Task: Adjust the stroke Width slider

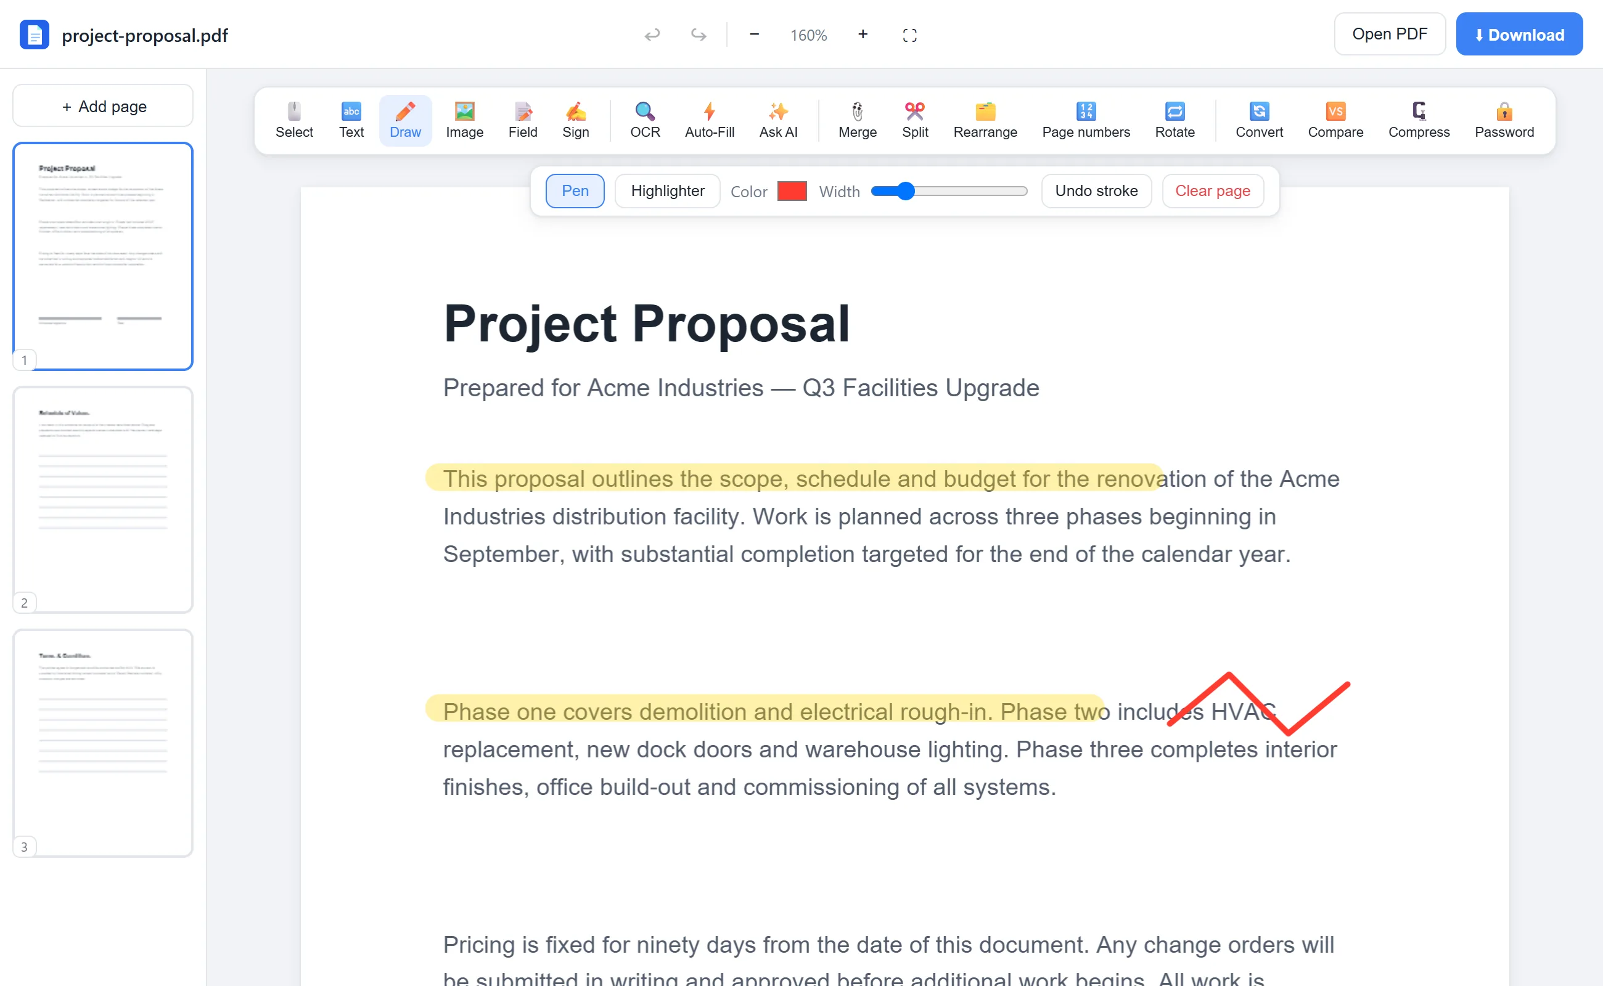Action: click(949, 191)
